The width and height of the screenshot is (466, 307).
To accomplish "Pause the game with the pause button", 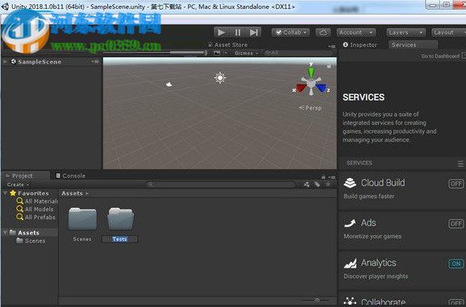I will (238, 32).
